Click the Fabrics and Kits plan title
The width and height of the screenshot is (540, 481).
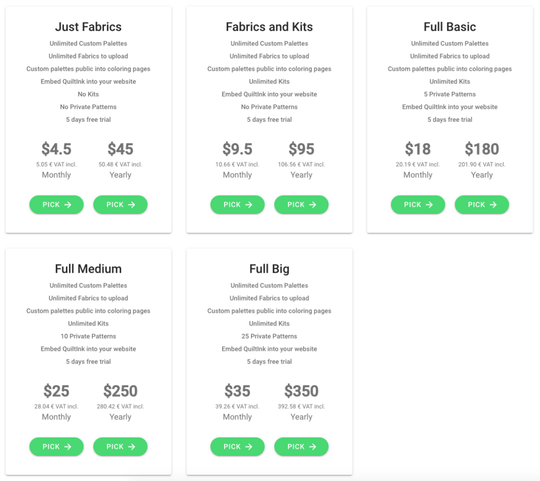[269, 27]
